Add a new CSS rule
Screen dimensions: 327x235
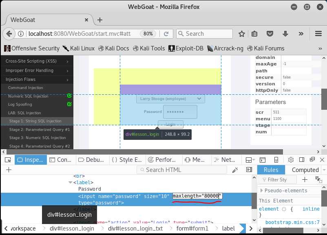[305, 179]
